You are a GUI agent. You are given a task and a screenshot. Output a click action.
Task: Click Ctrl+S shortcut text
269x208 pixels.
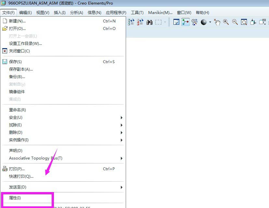pyautogui.click(x=109, y=62)
